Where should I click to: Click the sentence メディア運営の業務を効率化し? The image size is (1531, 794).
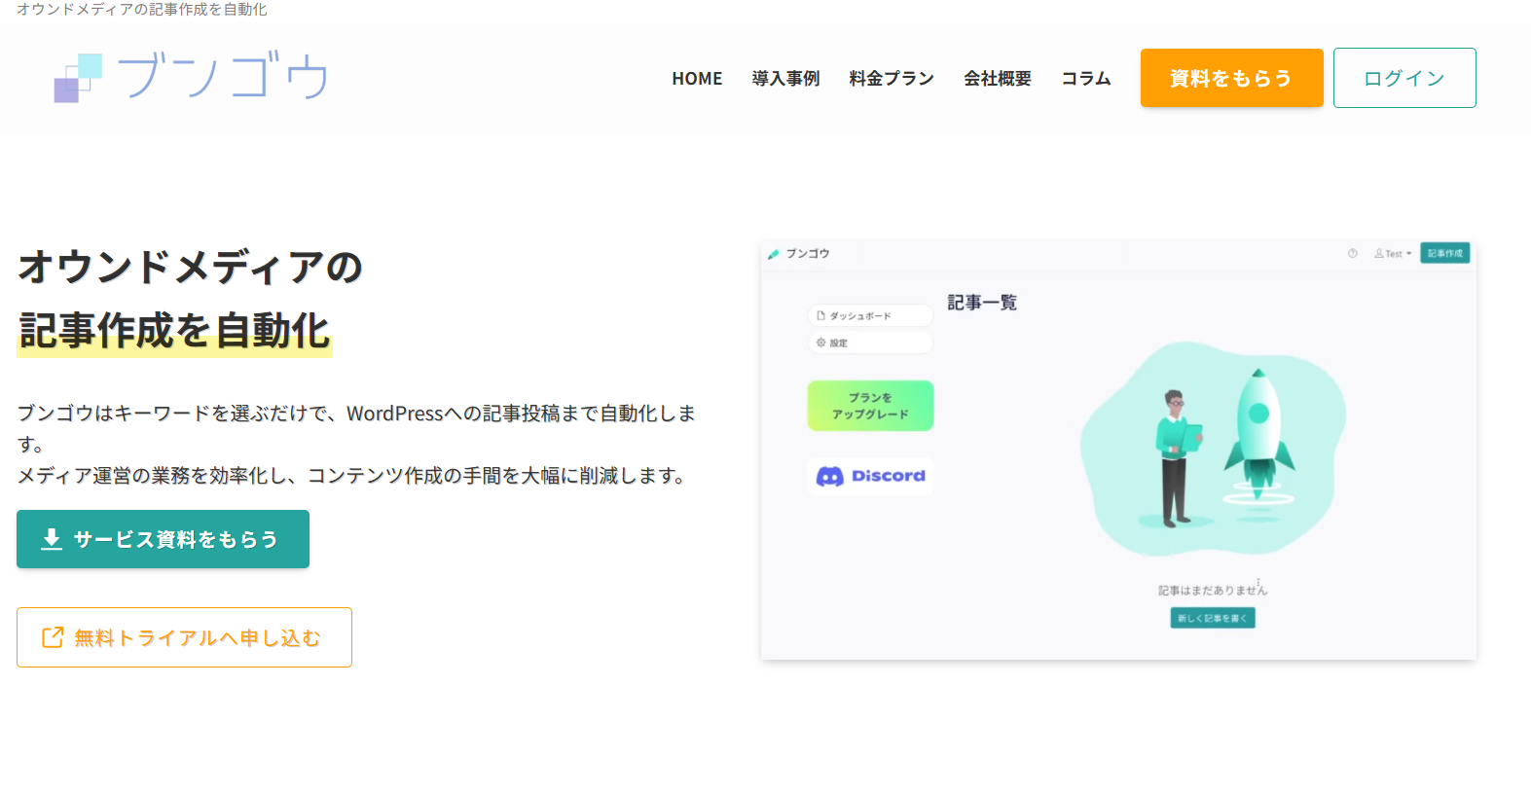click(354, 476)
